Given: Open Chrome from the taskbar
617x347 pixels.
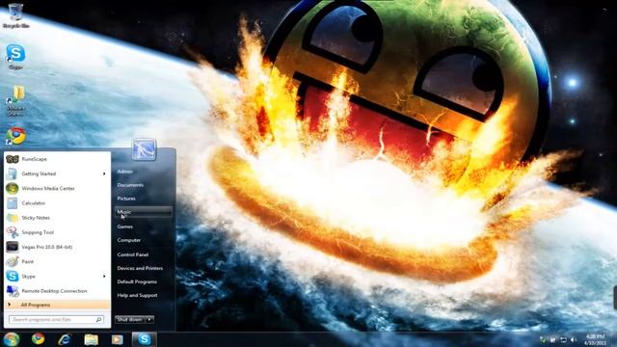Looking at the screenshot, I should point(39,339).
